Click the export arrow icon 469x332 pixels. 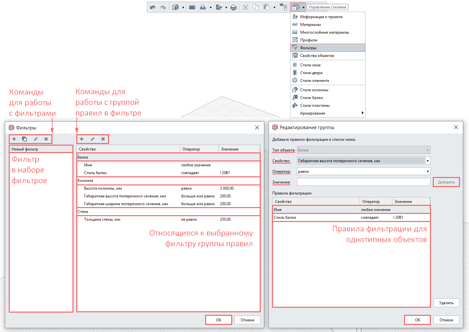[x=219, y=7]
